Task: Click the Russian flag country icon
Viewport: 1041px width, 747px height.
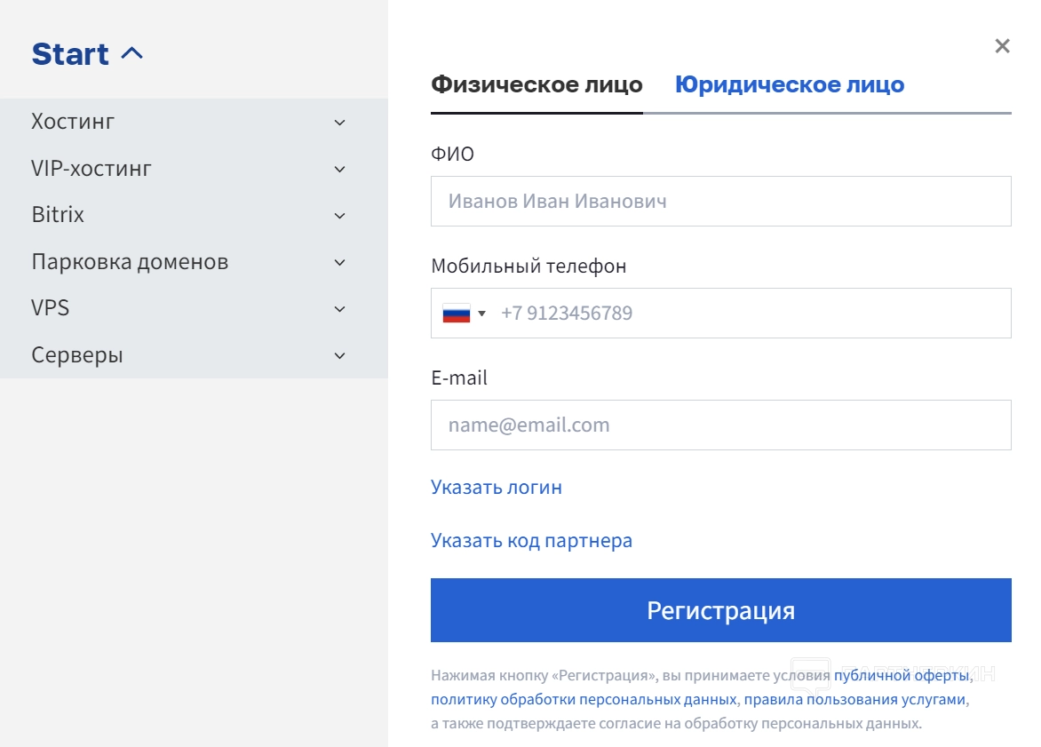Action: click(456, 314)
